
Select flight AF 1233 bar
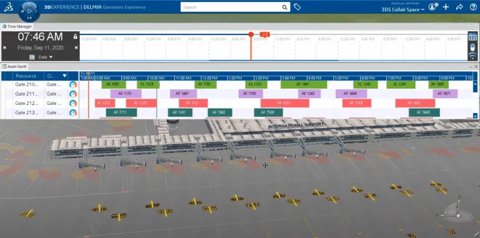[285, 103]
